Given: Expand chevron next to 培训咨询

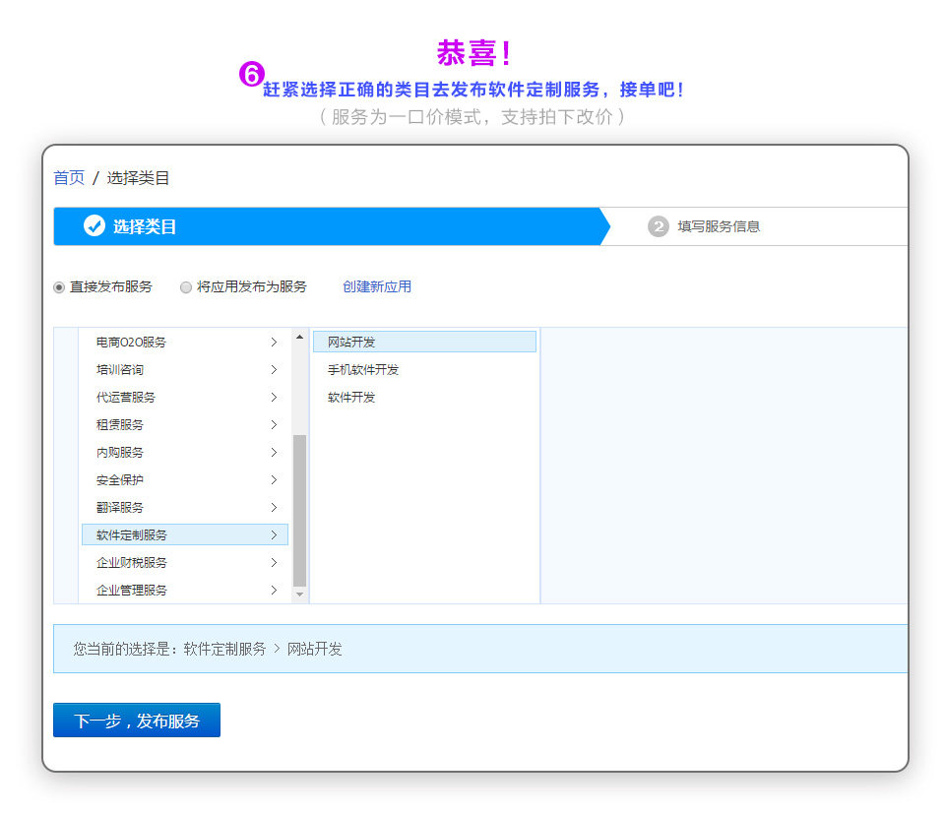Looking at the screenshot, I should pos(274,369).
